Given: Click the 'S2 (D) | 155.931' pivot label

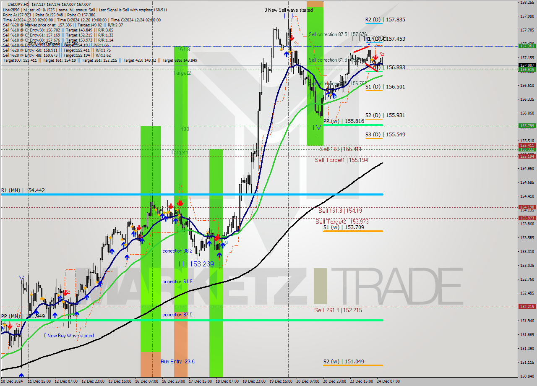Looking at the screenshot, I should tap(385, 115).
